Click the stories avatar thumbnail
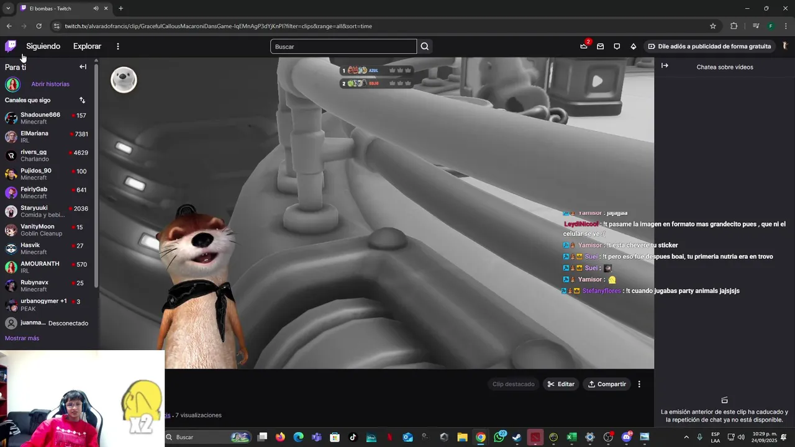Viewport: 795px width, 447px height. [x=12, y=84]
